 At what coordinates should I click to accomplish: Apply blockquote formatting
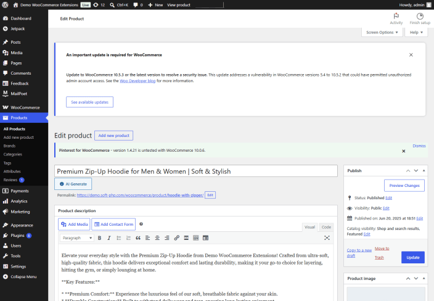(138, 238)
